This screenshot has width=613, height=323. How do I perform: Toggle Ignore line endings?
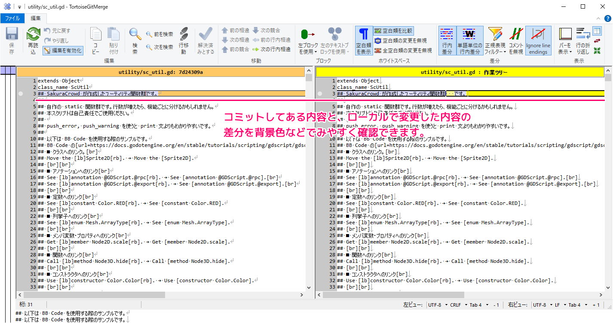[x=538, y=41]
